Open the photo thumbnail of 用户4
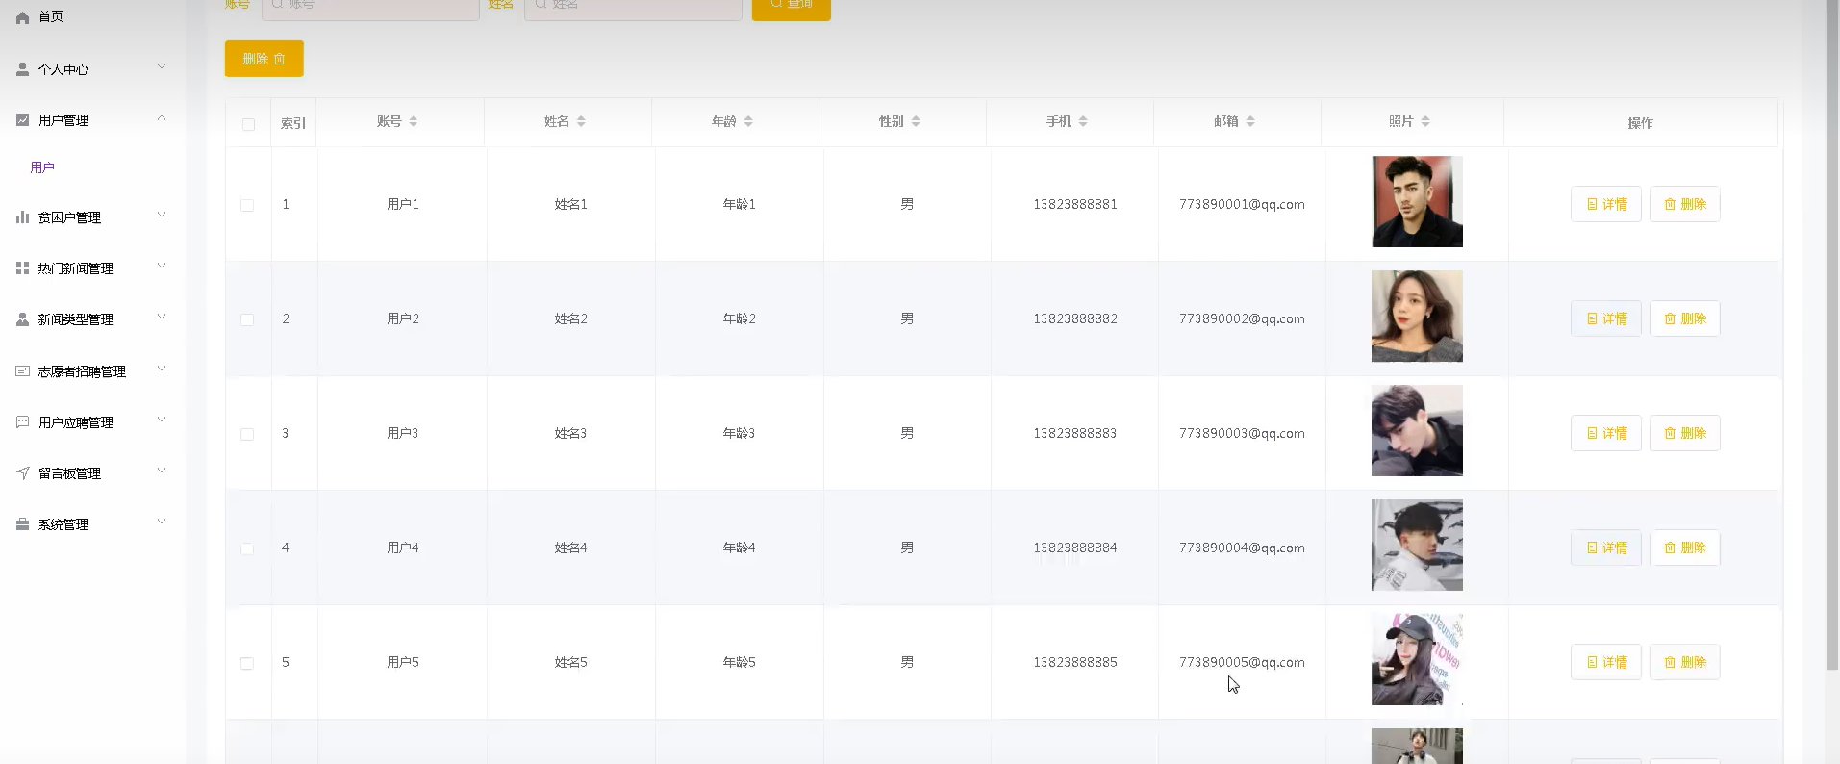 pos(1417,546)
